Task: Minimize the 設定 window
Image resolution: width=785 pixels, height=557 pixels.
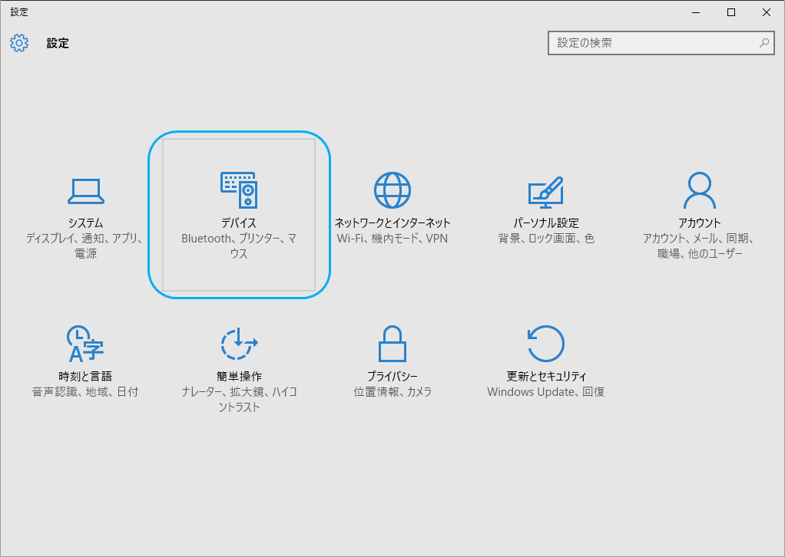Action: point(696,12)
